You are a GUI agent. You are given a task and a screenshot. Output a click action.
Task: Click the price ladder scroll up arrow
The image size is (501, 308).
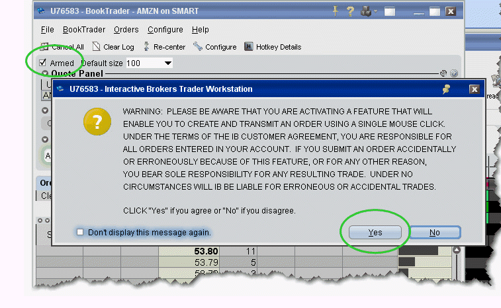(x=457, y=250)
